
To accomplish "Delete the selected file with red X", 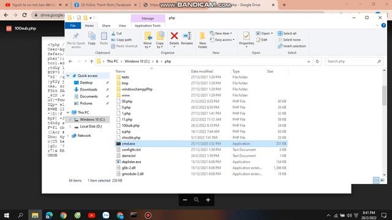I will point(174,39).
